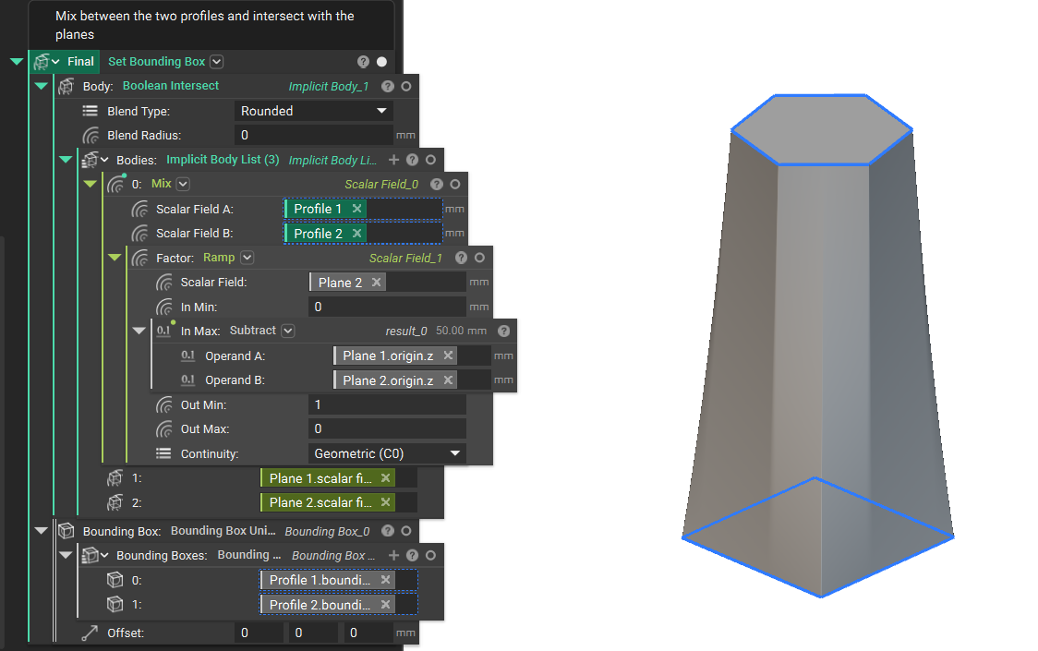Viewport: 1038px width, 651px height.
Task: Toggle visibility circle of Bounding Box_0
Action: tap(406, 530)
